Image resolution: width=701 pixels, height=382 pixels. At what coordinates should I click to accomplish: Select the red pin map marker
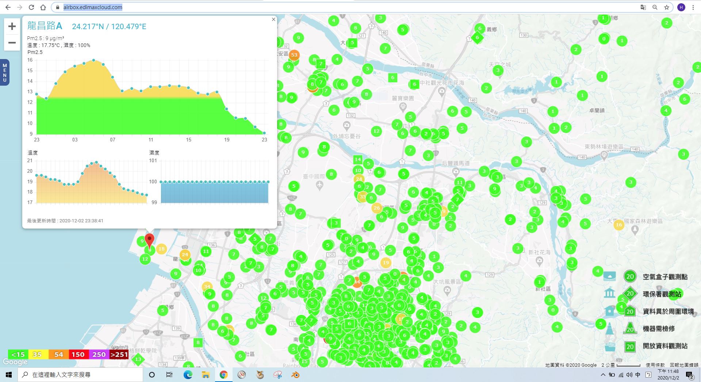[x=149, y=241]
